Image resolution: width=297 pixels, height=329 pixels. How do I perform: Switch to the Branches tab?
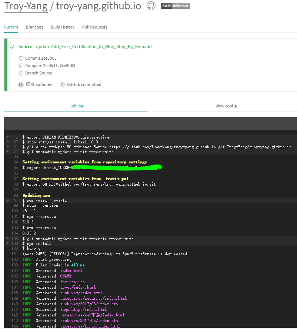pyautogui.click(x=34, y=27)
